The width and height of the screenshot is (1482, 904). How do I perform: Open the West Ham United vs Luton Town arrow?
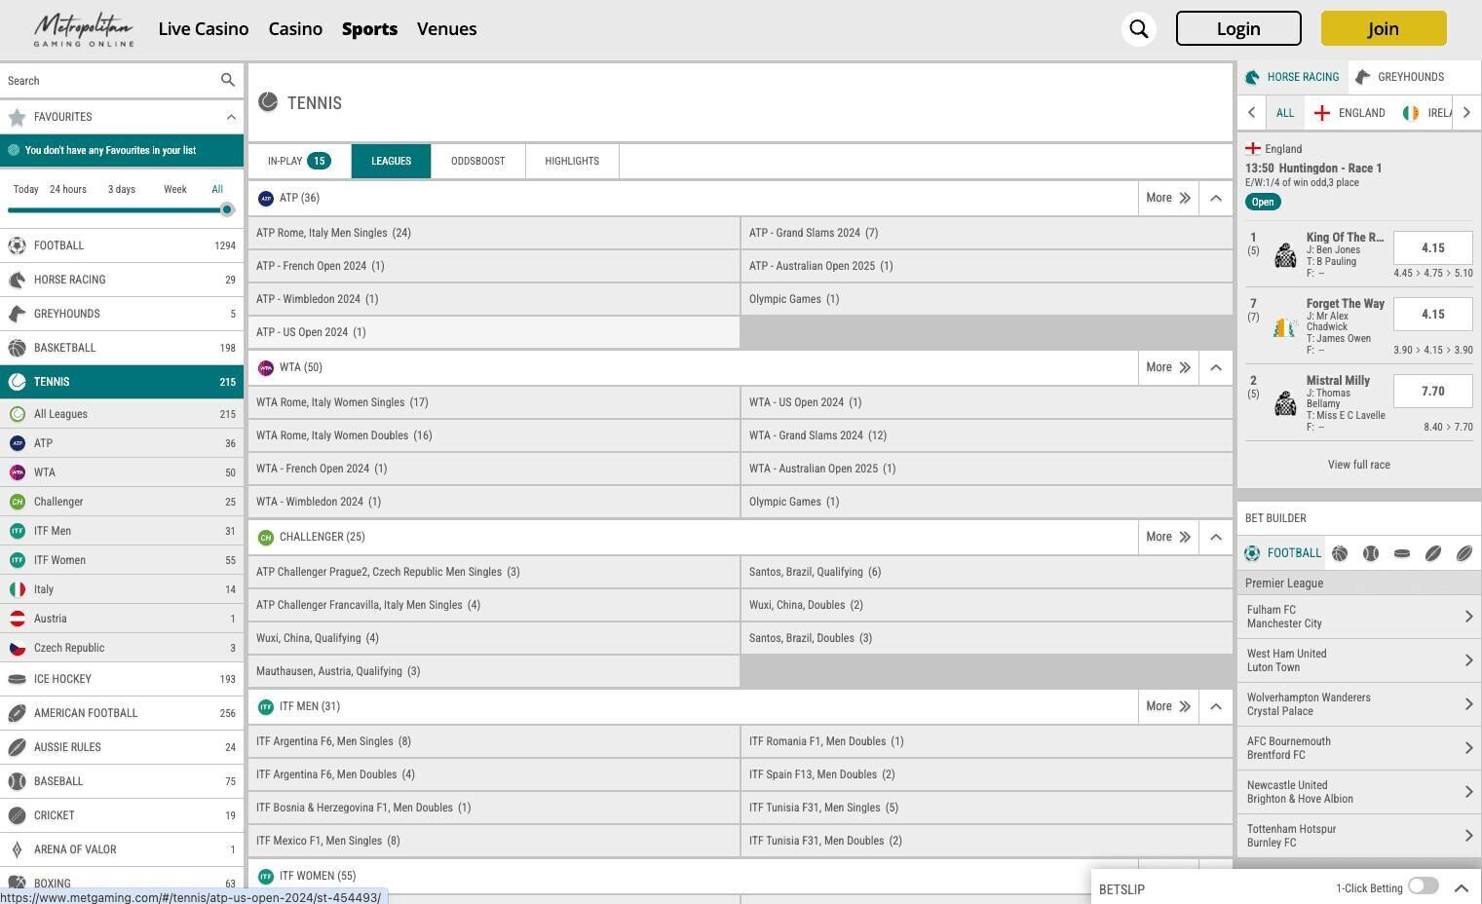pos(1468,660)
